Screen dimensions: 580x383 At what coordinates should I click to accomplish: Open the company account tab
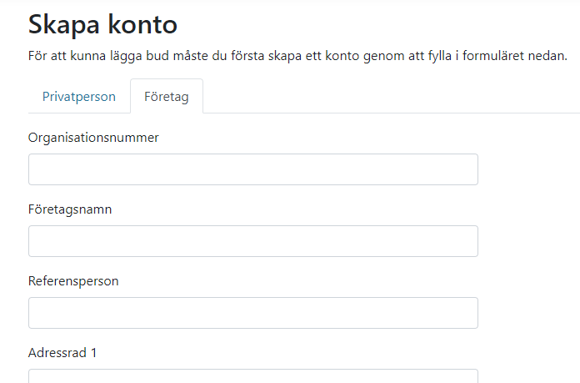[167, 96]
